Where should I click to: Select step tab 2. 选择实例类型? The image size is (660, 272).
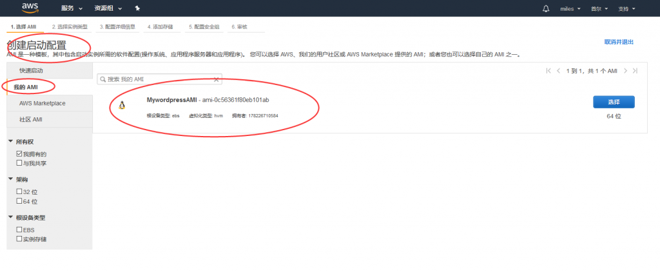pos(70,27)
